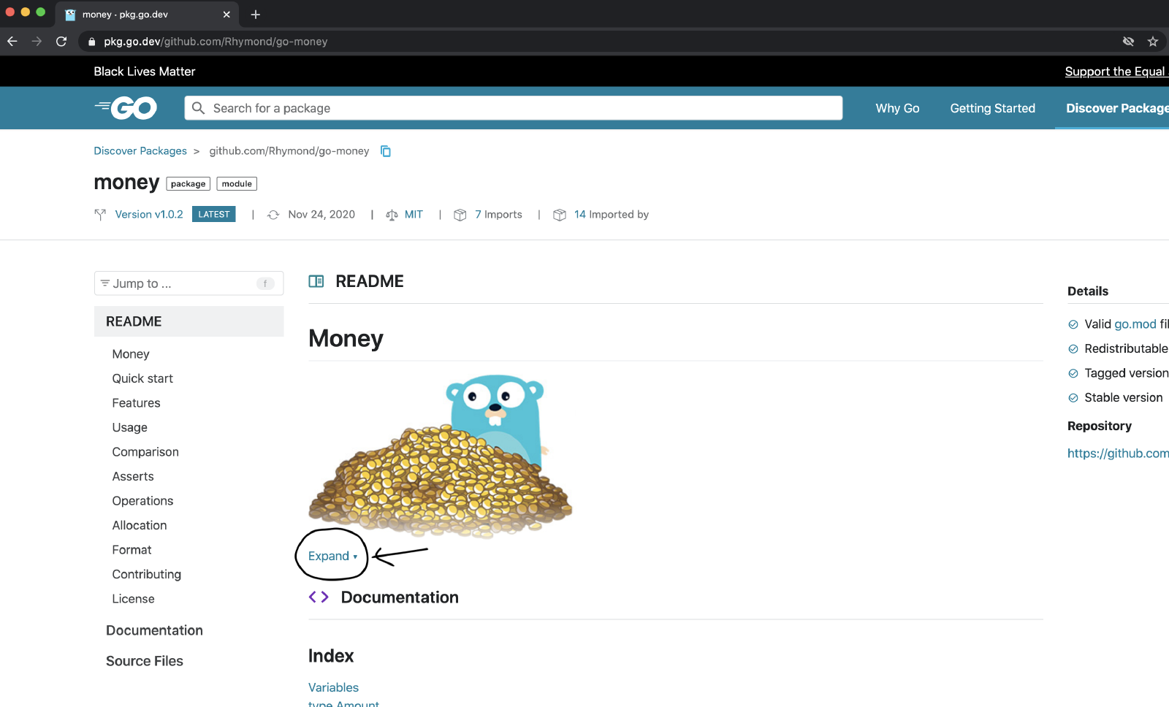View the 14 Imported by list

point(611,214)
